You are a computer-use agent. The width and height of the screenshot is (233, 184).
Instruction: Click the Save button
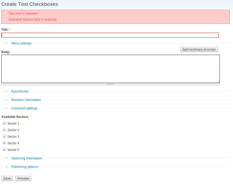coord(7,178)
